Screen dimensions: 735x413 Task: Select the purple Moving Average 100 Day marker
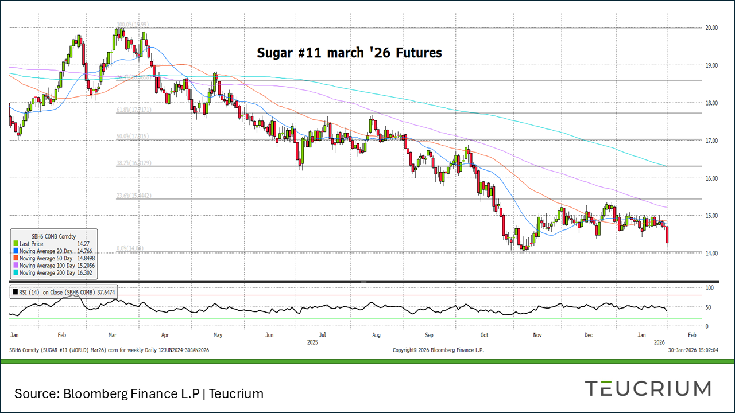point(16,265)
